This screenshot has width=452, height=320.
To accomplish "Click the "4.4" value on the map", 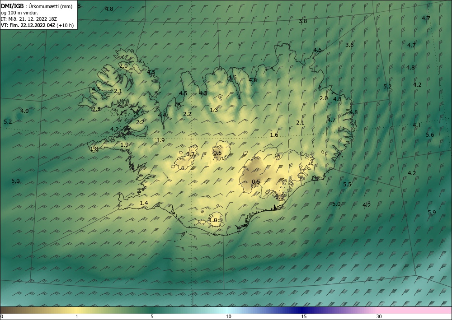I will pyautogui.click(x=162, y=115).
